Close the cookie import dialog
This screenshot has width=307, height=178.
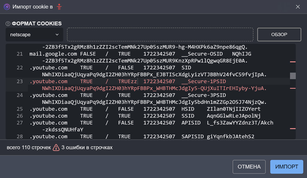pos(298,7)
